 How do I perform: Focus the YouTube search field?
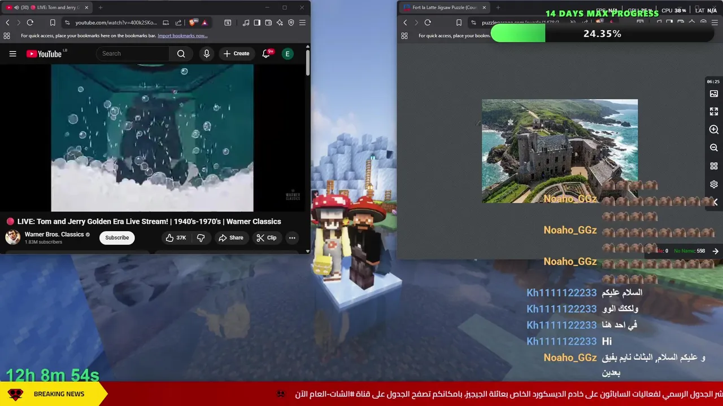click(133, 54)
